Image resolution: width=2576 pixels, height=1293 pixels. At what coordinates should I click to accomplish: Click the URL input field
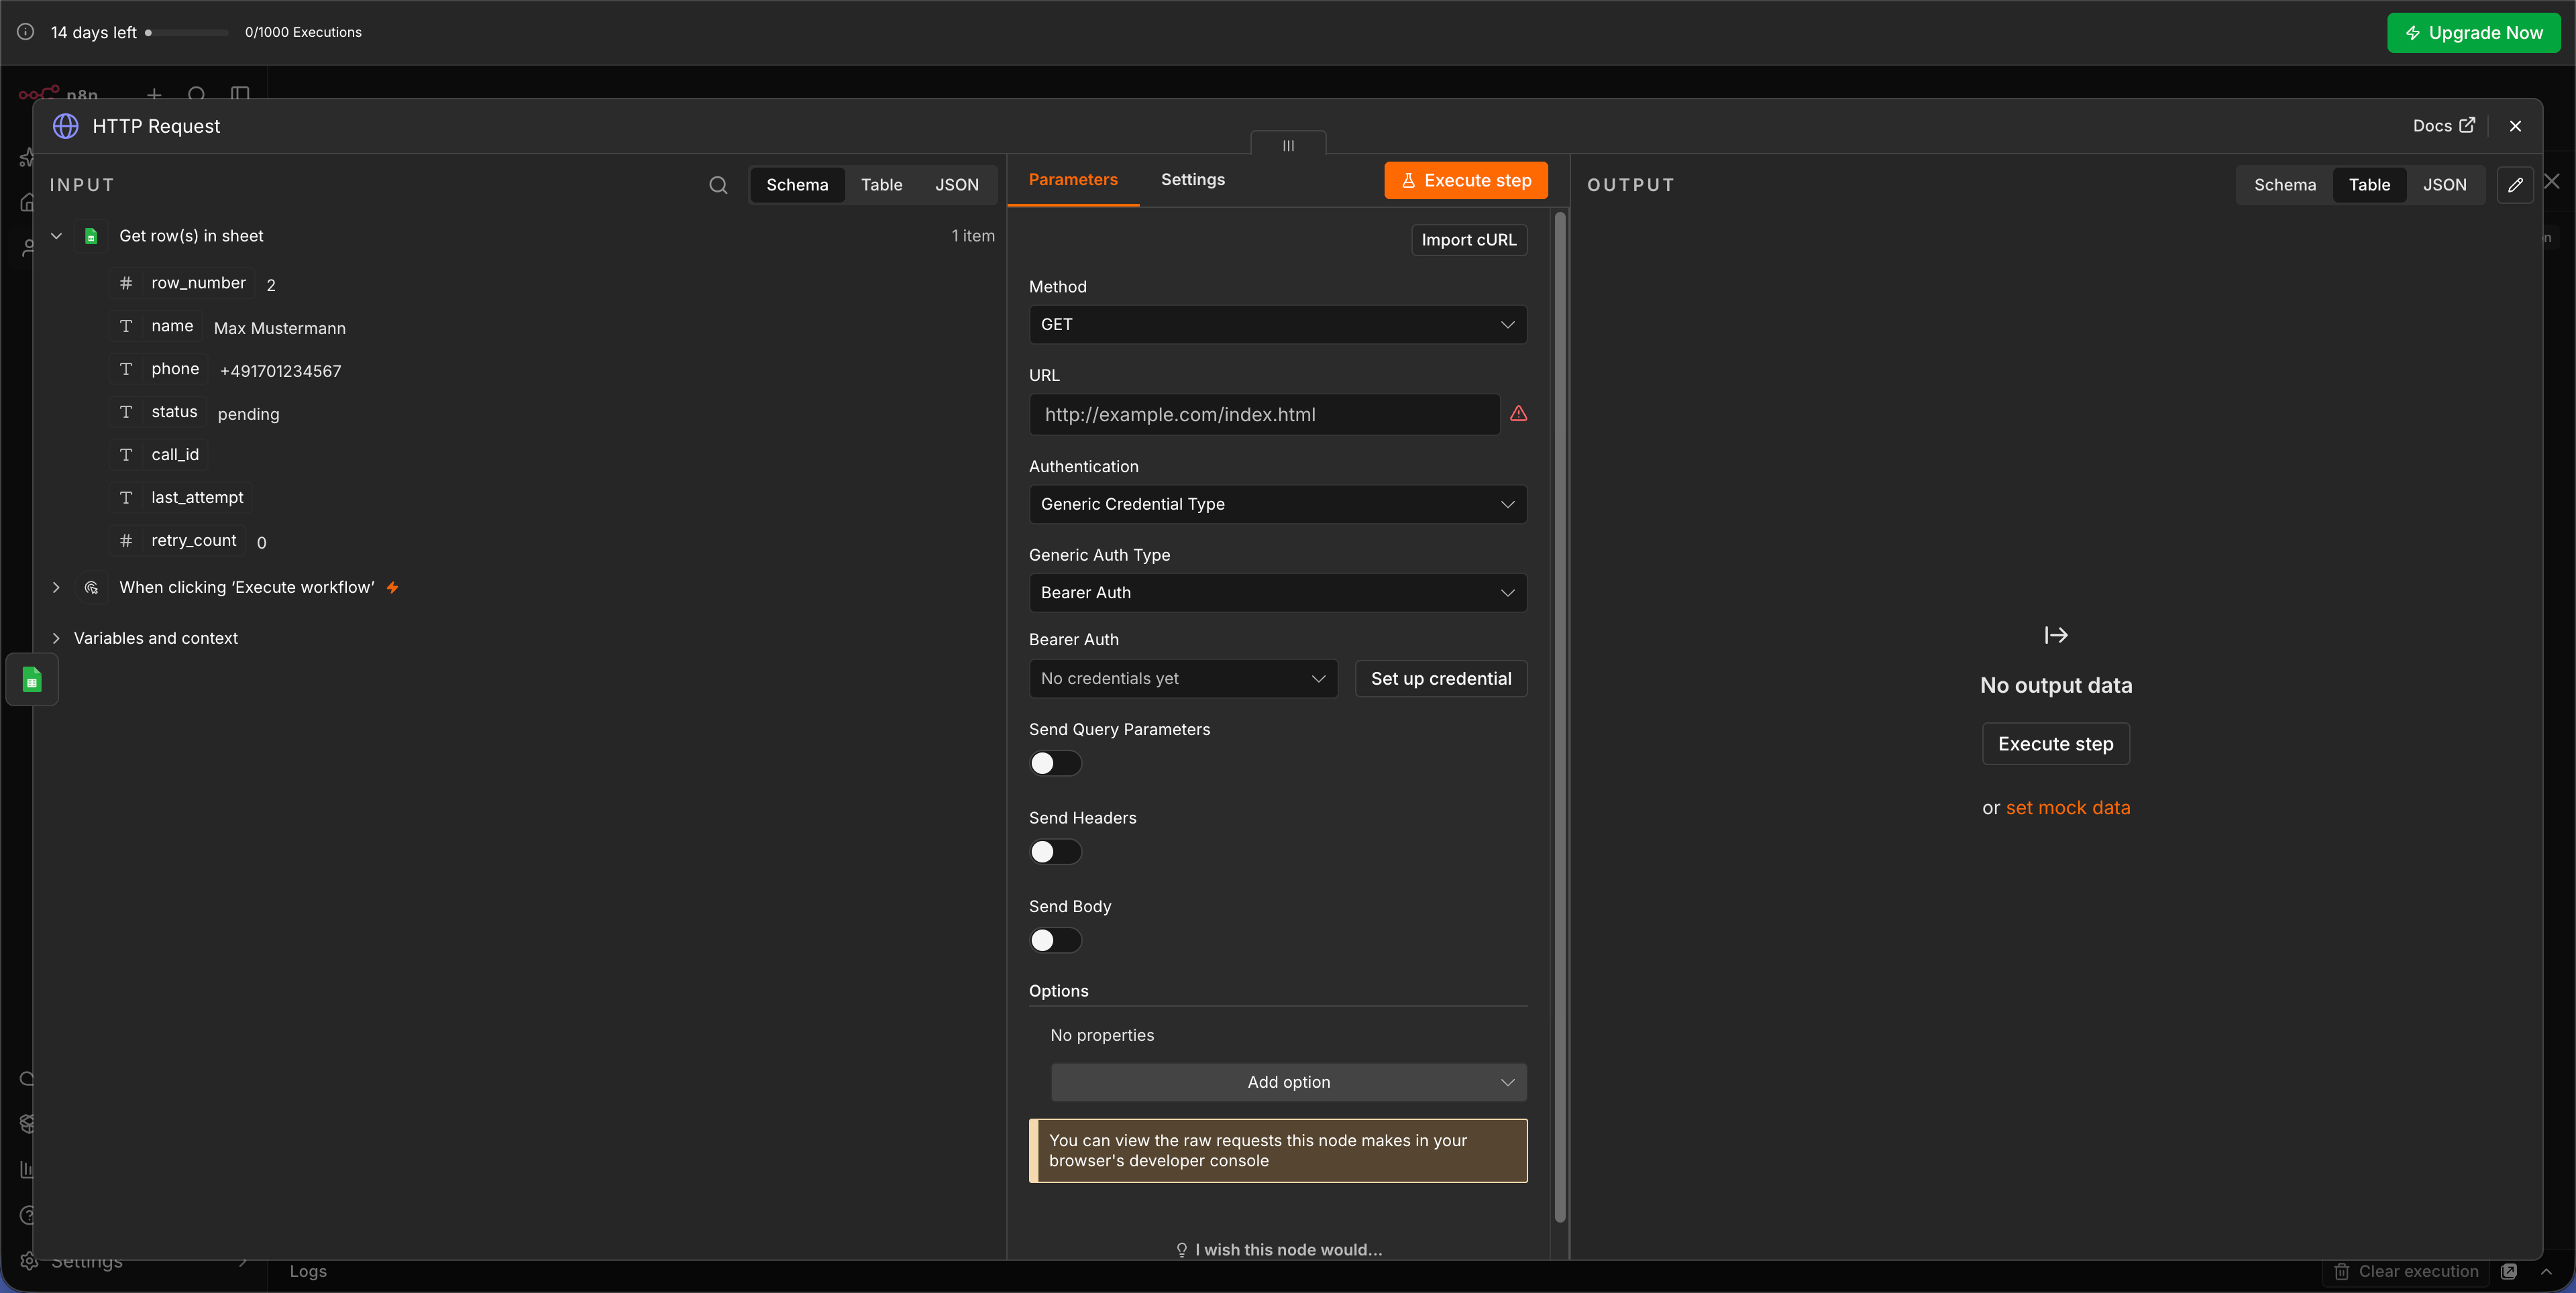coord(1264,415)
